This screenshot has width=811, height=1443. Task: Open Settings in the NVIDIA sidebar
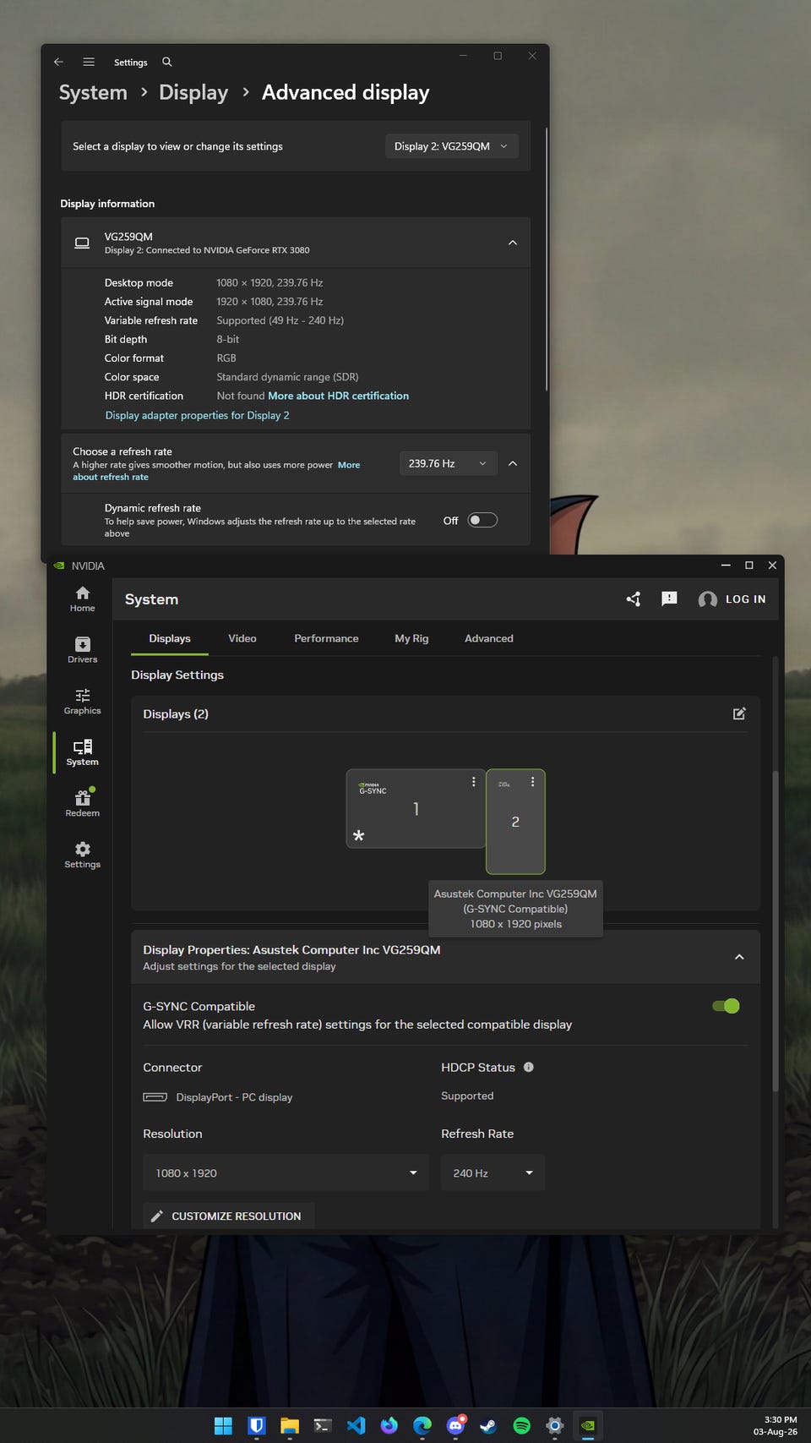tap(83, 855)
